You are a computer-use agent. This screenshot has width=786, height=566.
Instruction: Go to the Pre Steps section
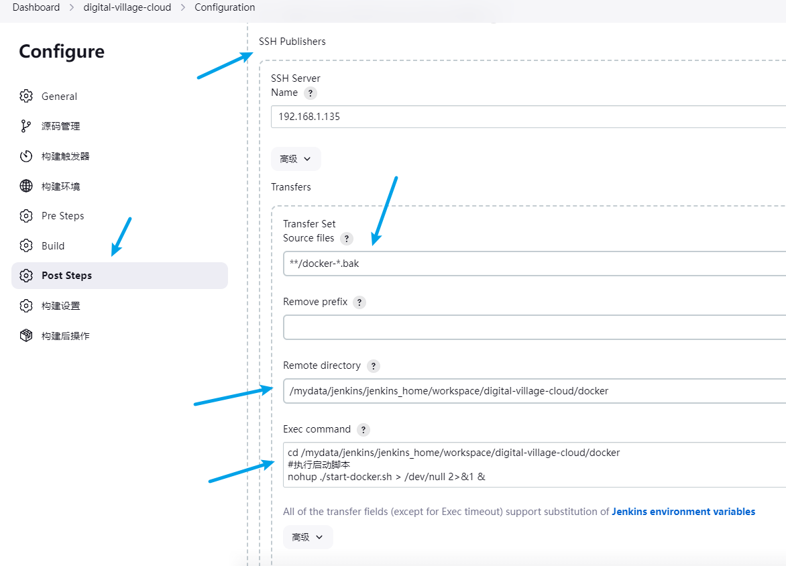[62, 216]
